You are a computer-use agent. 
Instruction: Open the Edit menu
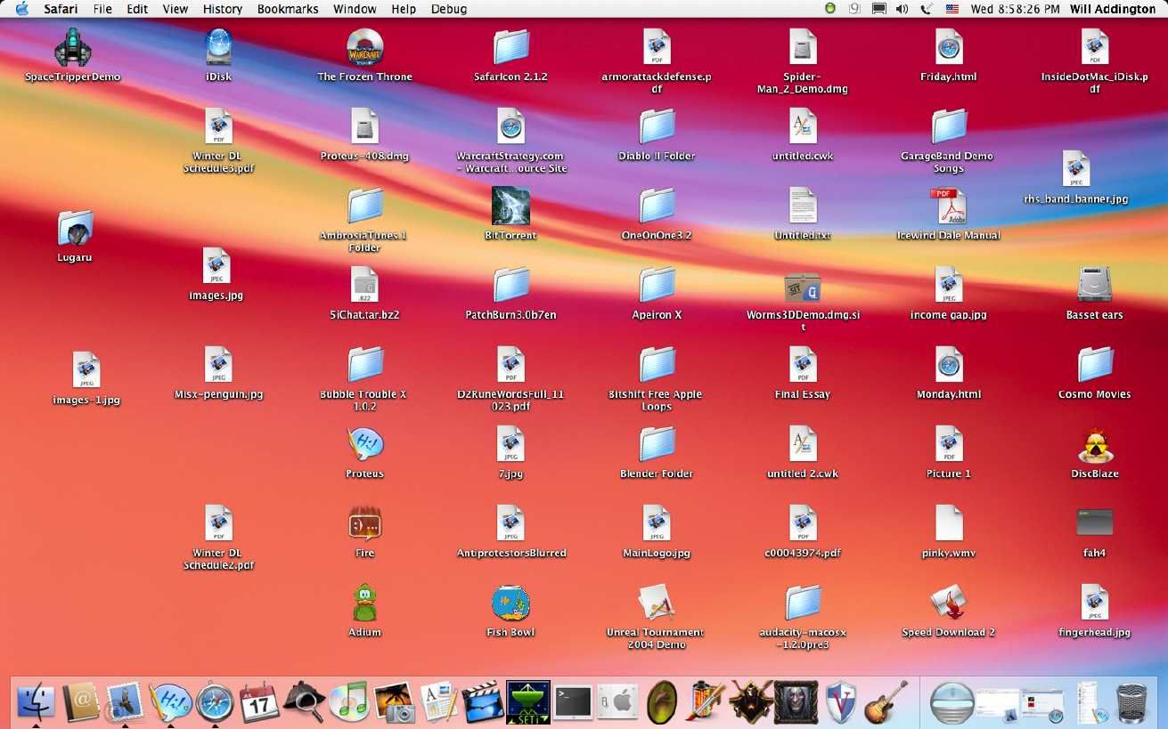(x=137, y=9)
